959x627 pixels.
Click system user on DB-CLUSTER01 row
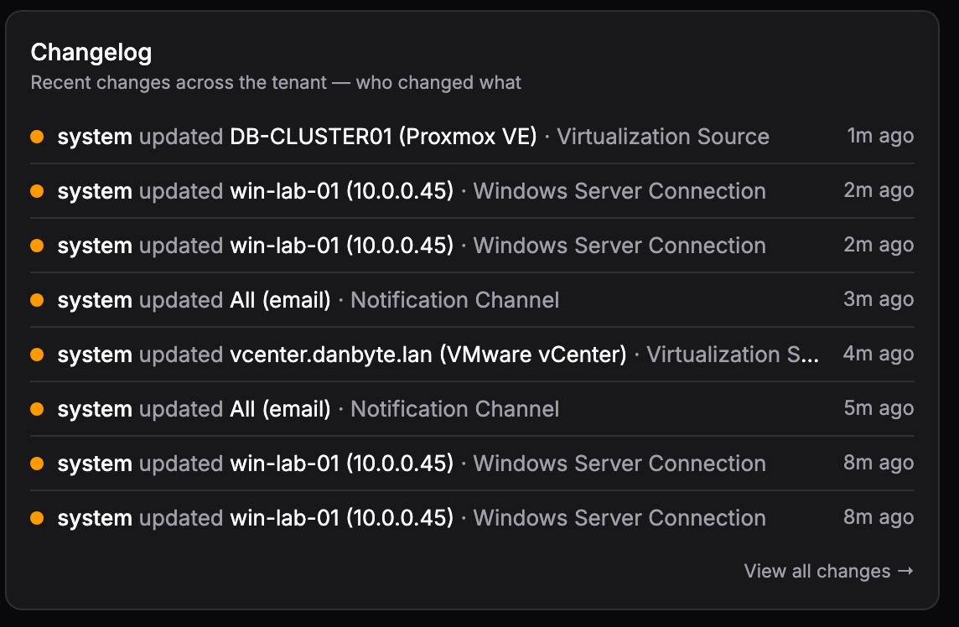click(95, 137)
